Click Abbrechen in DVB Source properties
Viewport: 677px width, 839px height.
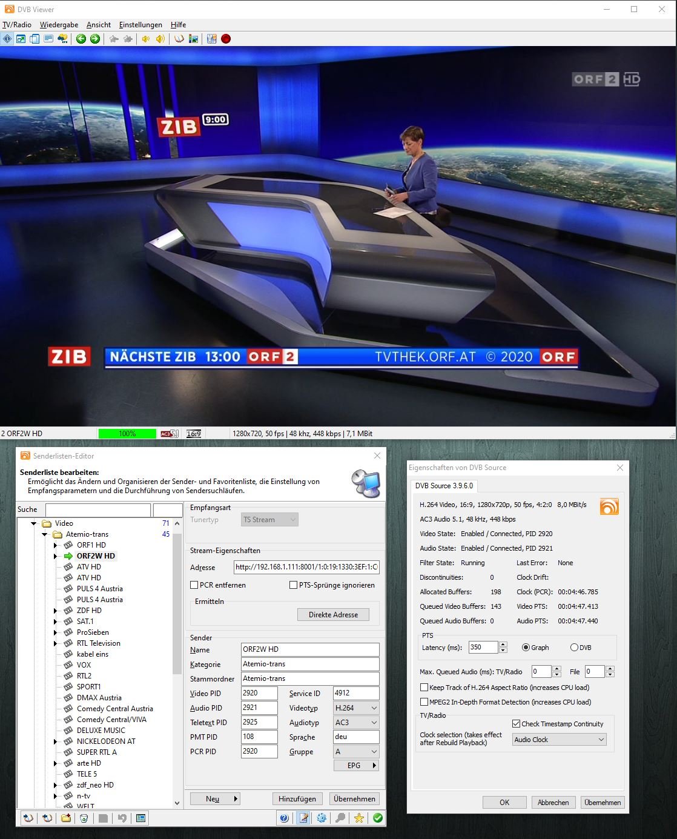(553, 803)
